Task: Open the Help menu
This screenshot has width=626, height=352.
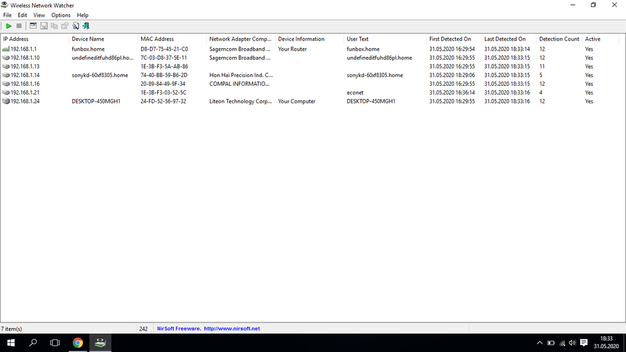Action: click(83, 15)
